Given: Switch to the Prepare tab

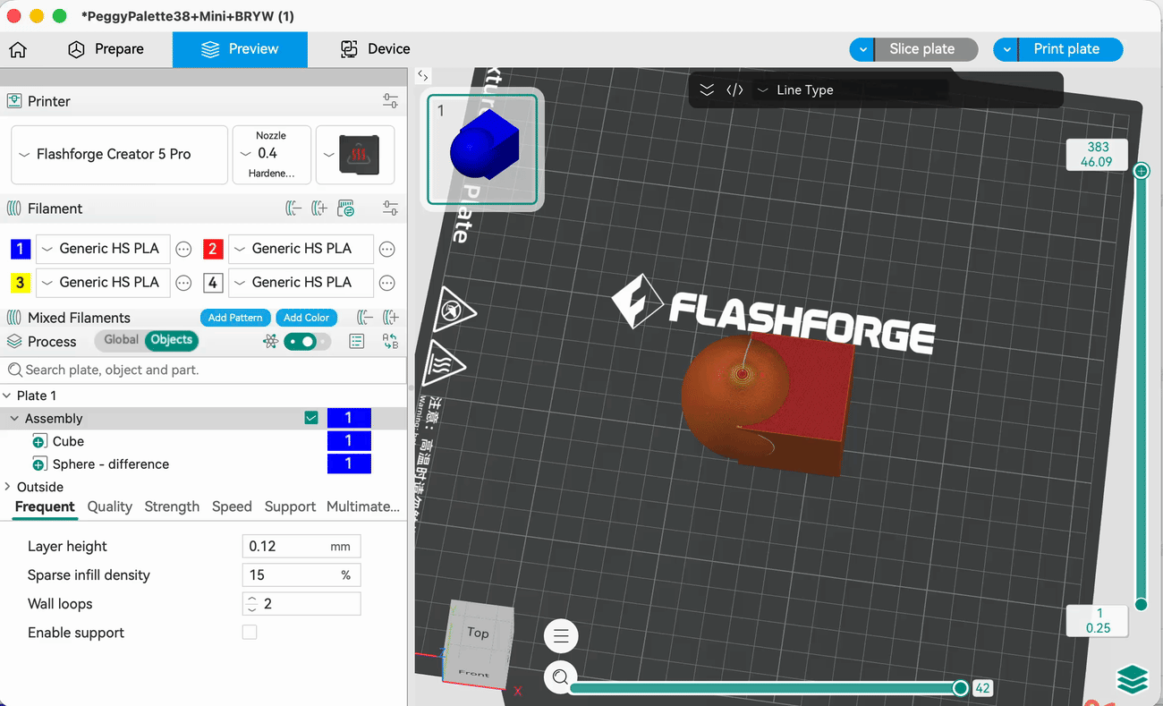Looking at the screenshot, I should (106, 49).
